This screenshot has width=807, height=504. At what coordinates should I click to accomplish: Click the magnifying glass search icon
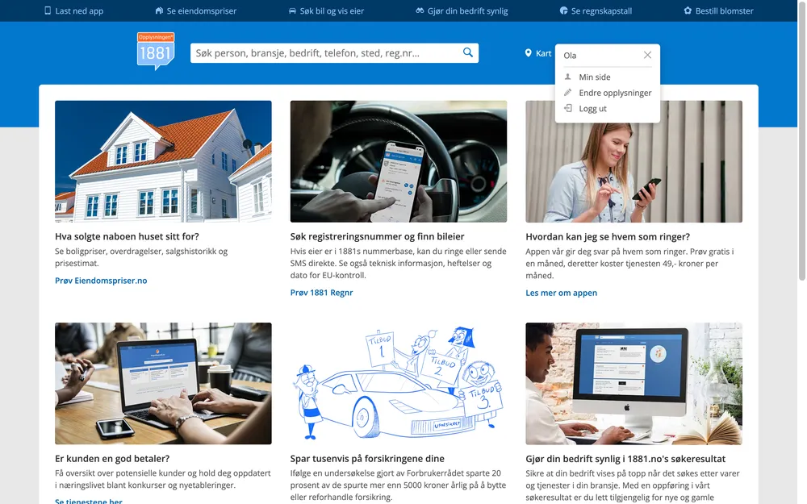467,53
